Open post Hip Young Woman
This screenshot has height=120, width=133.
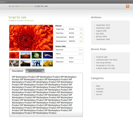pos(103,63)
